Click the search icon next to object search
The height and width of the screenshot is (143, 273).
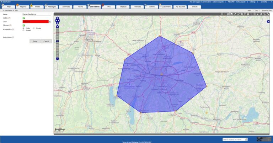pos(246,139)
